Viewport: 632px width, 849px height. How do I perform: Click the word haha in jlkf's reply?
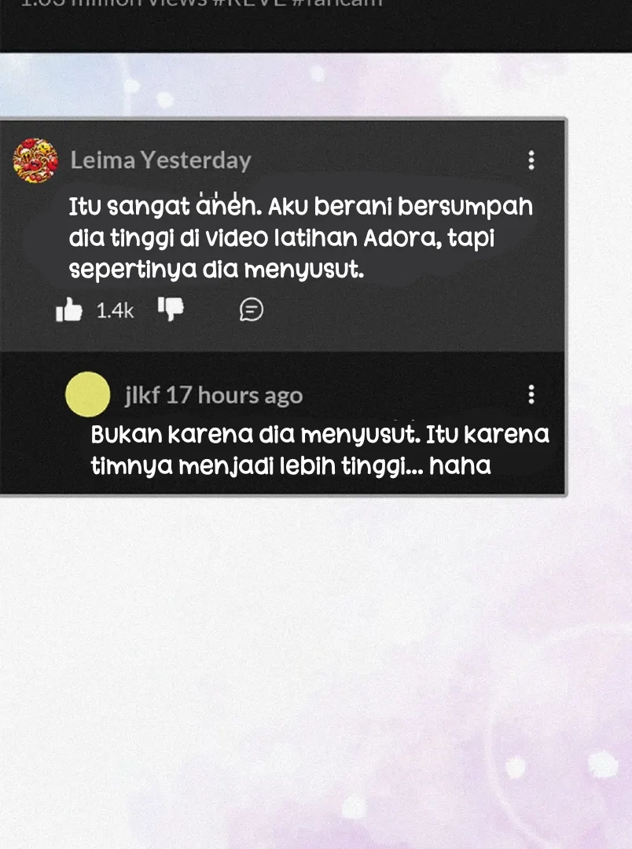tap(460, 465)
